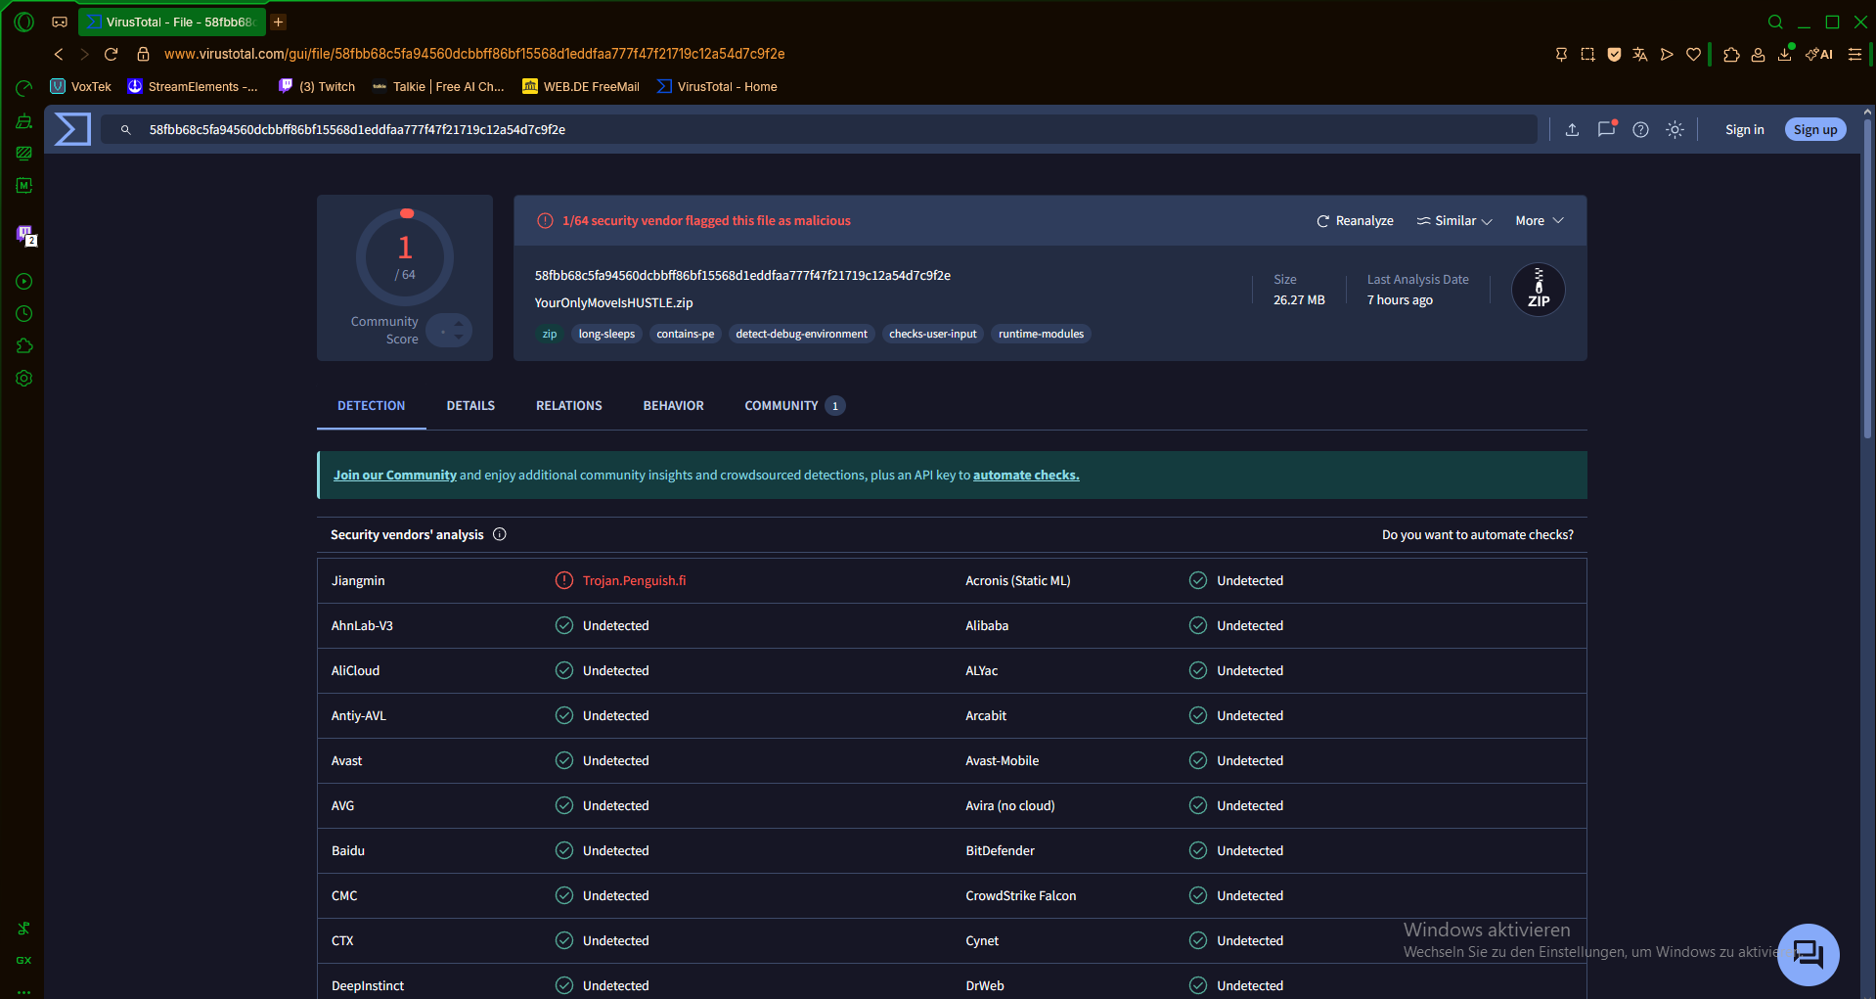Open a new browser tab

click(x=279, y=22)
